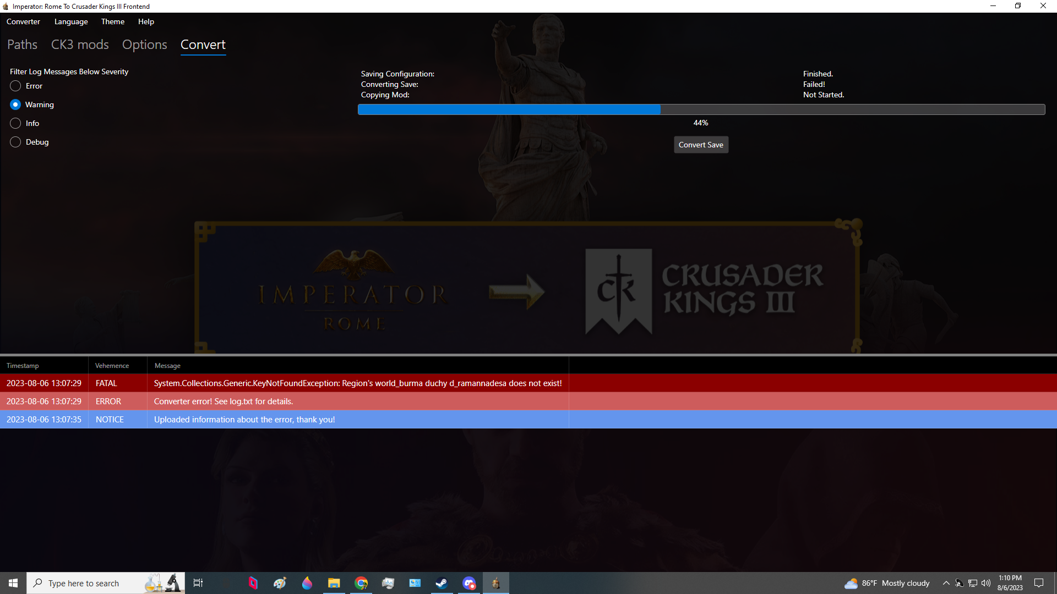This screenshot has width=1057, height=594.
Task: Show hidden system tray icons
Action: (946, 583)
